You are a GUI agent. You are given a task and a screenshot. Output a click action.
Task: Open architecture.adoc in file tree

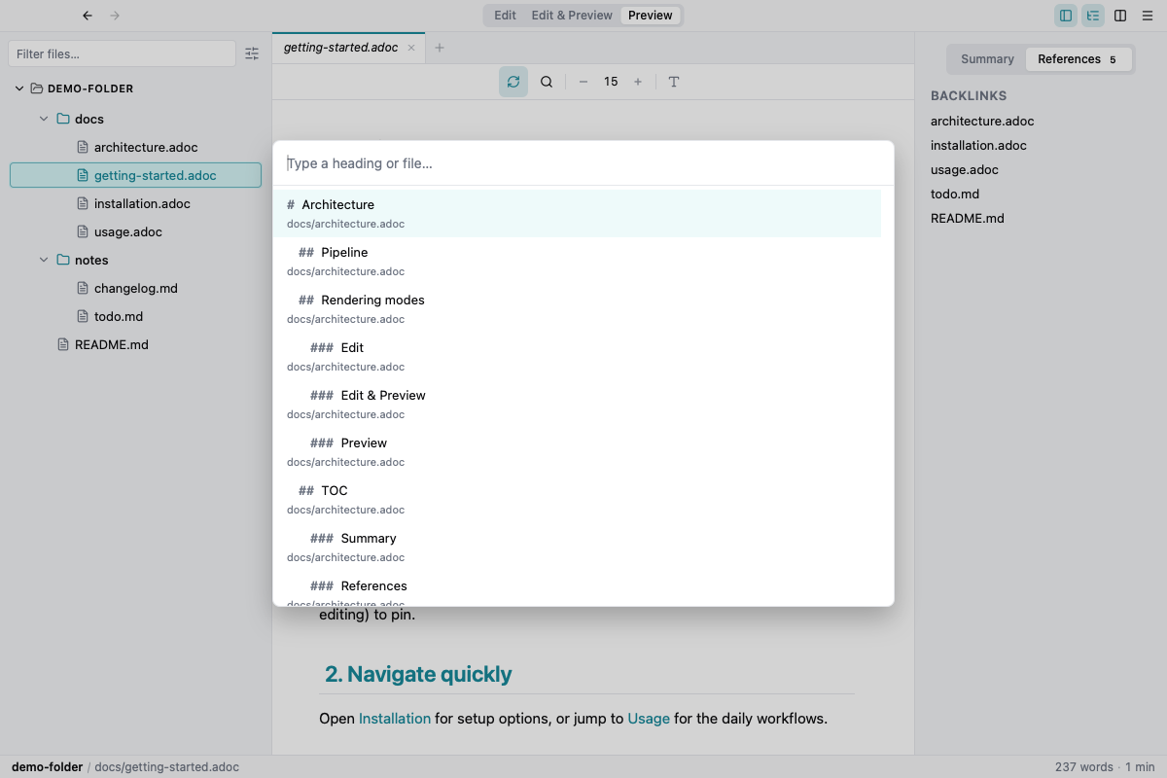tap(136, 147)
